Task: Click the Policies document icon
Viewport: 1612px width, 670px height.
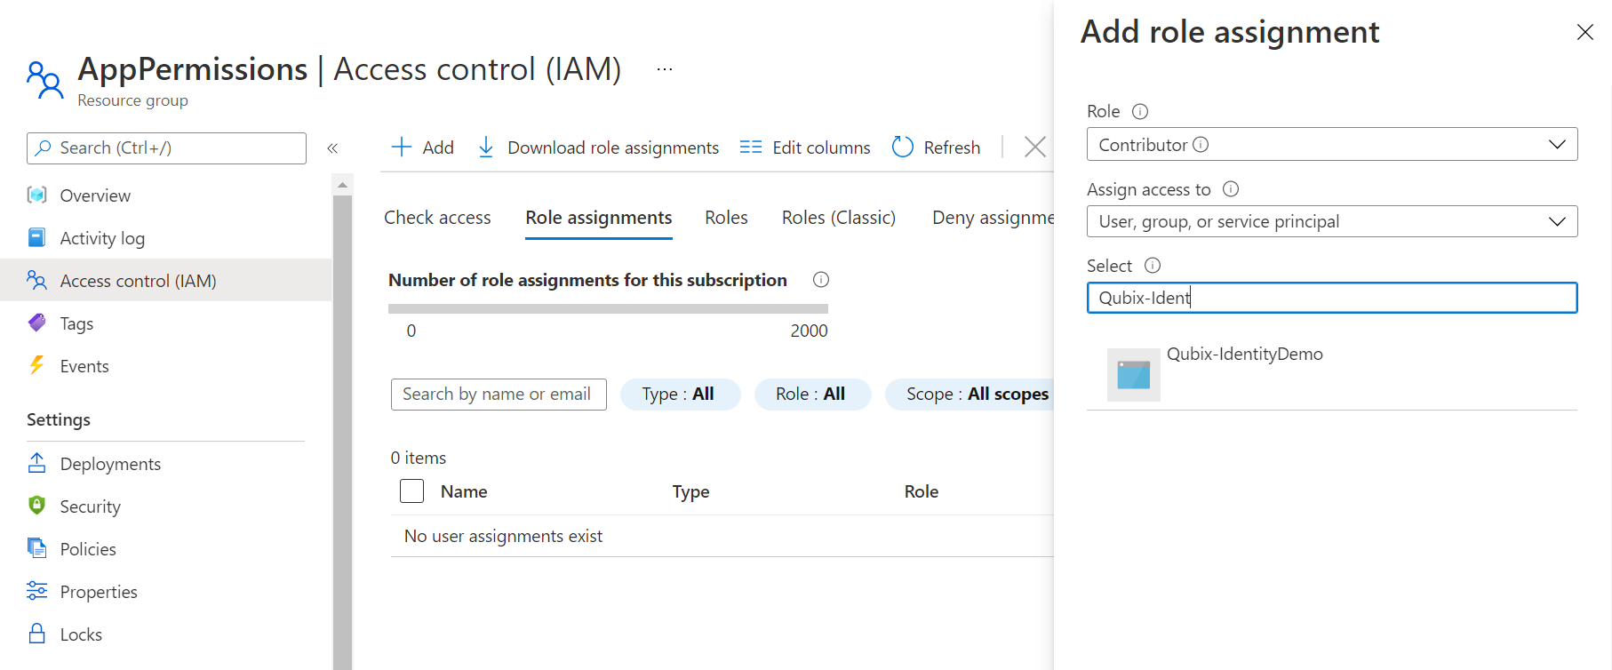Action: 37,548
